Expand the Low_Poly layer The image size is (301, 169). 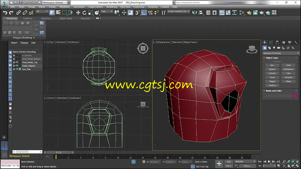[14, 69]
